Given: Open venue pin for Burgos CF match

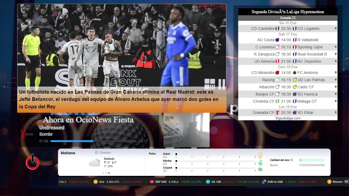Looking at the screenshot, I should (x=336, y=94).
